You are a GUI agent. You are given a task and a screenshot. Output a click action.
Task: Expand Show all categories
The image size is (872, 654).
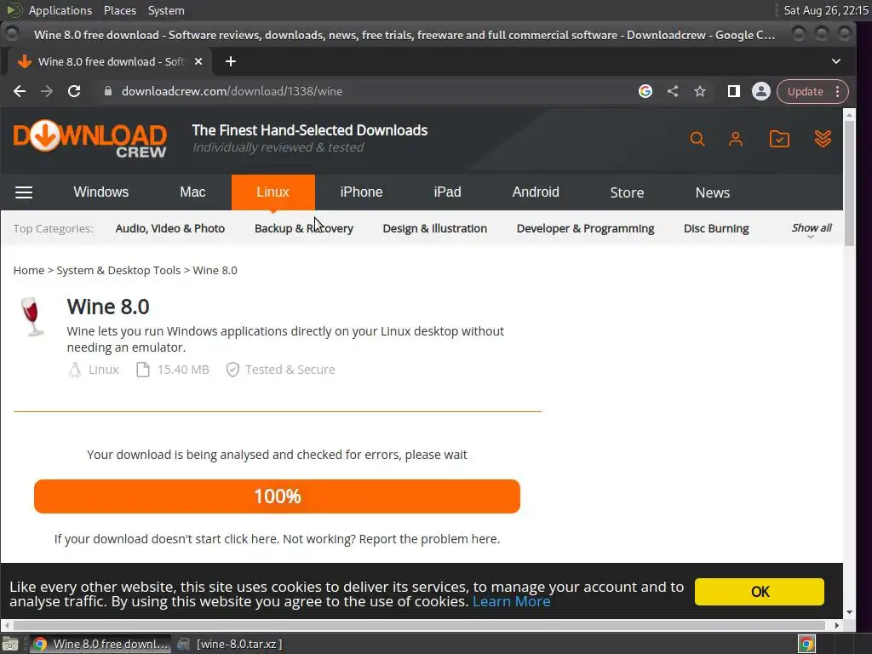812,229
